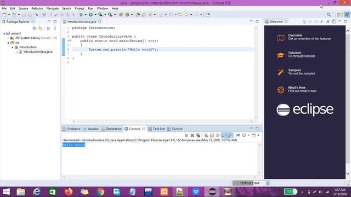The height and width of the screenshot is (197, 351).
Task: Collapse the src folder node
Action: pyautogui.click(x=8, y=43)
